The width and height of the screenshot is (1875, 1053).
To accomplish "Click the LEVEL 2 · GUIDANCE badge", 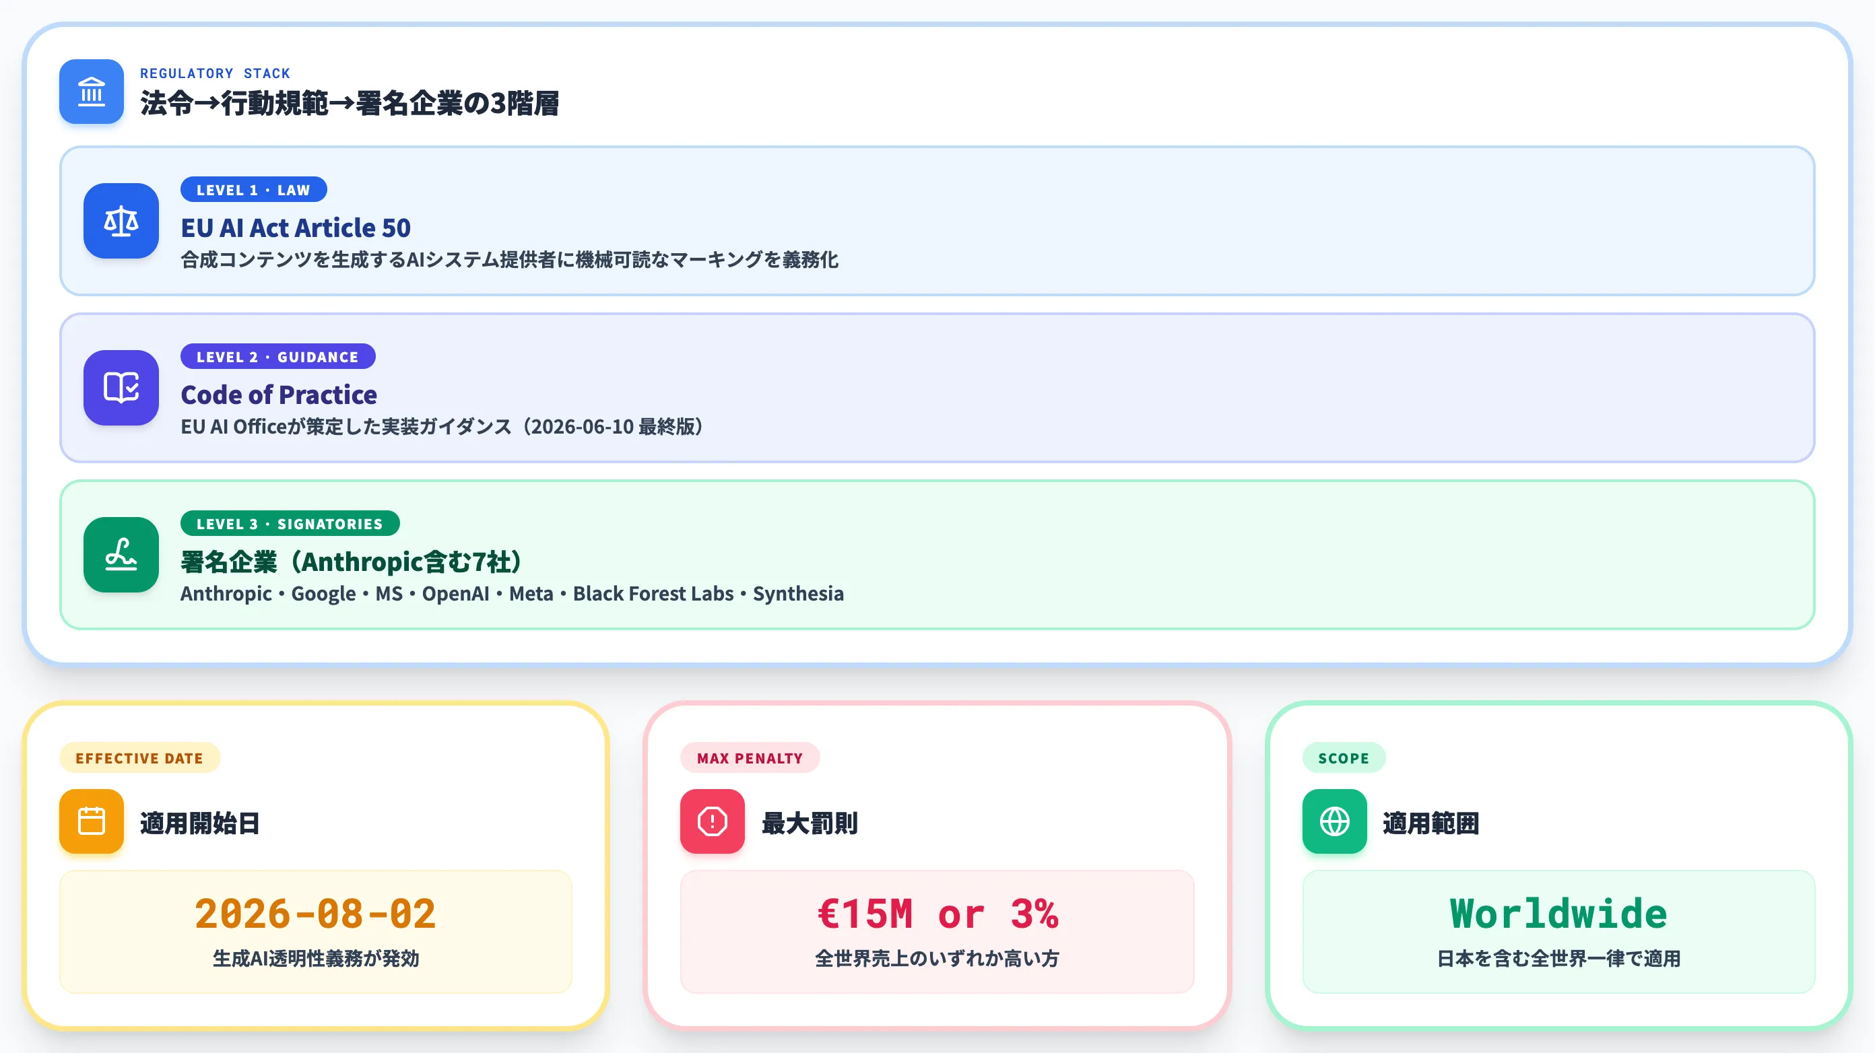I will 277,357.
